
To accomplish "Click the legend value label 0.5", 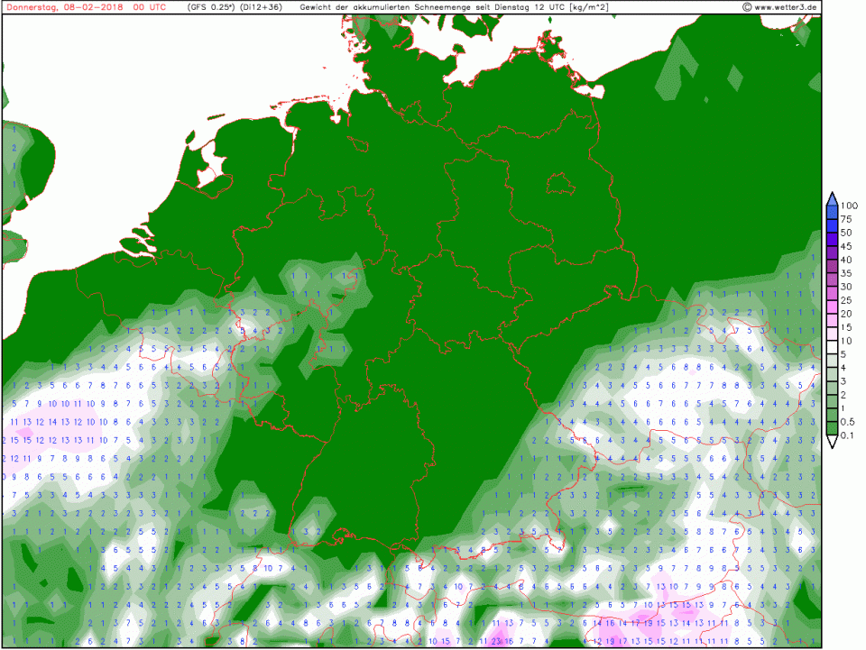I will pyautogui.click(x=849, y=422).
